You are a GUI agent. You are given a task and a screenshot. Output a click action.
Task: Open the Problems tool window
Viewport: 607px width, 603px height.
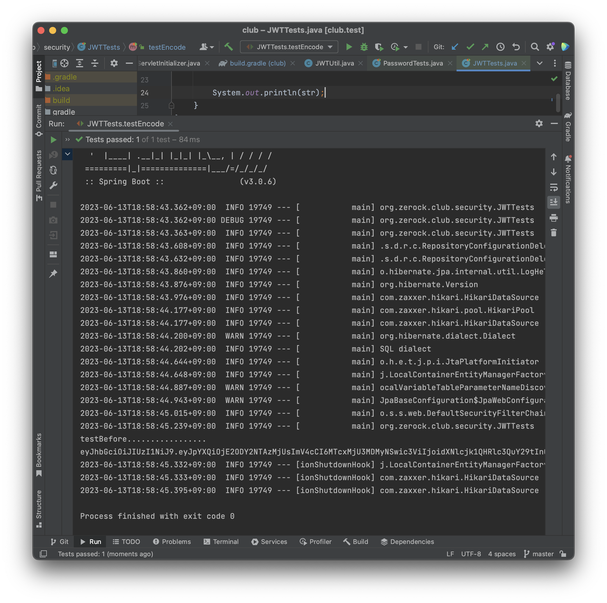pos(172,542)
